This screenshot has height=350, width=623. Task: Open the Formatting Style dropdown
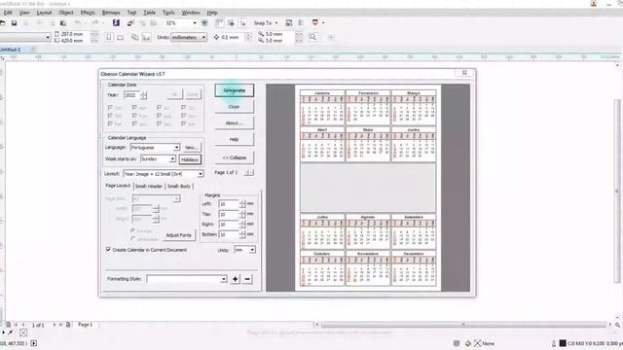click(224, 279)
